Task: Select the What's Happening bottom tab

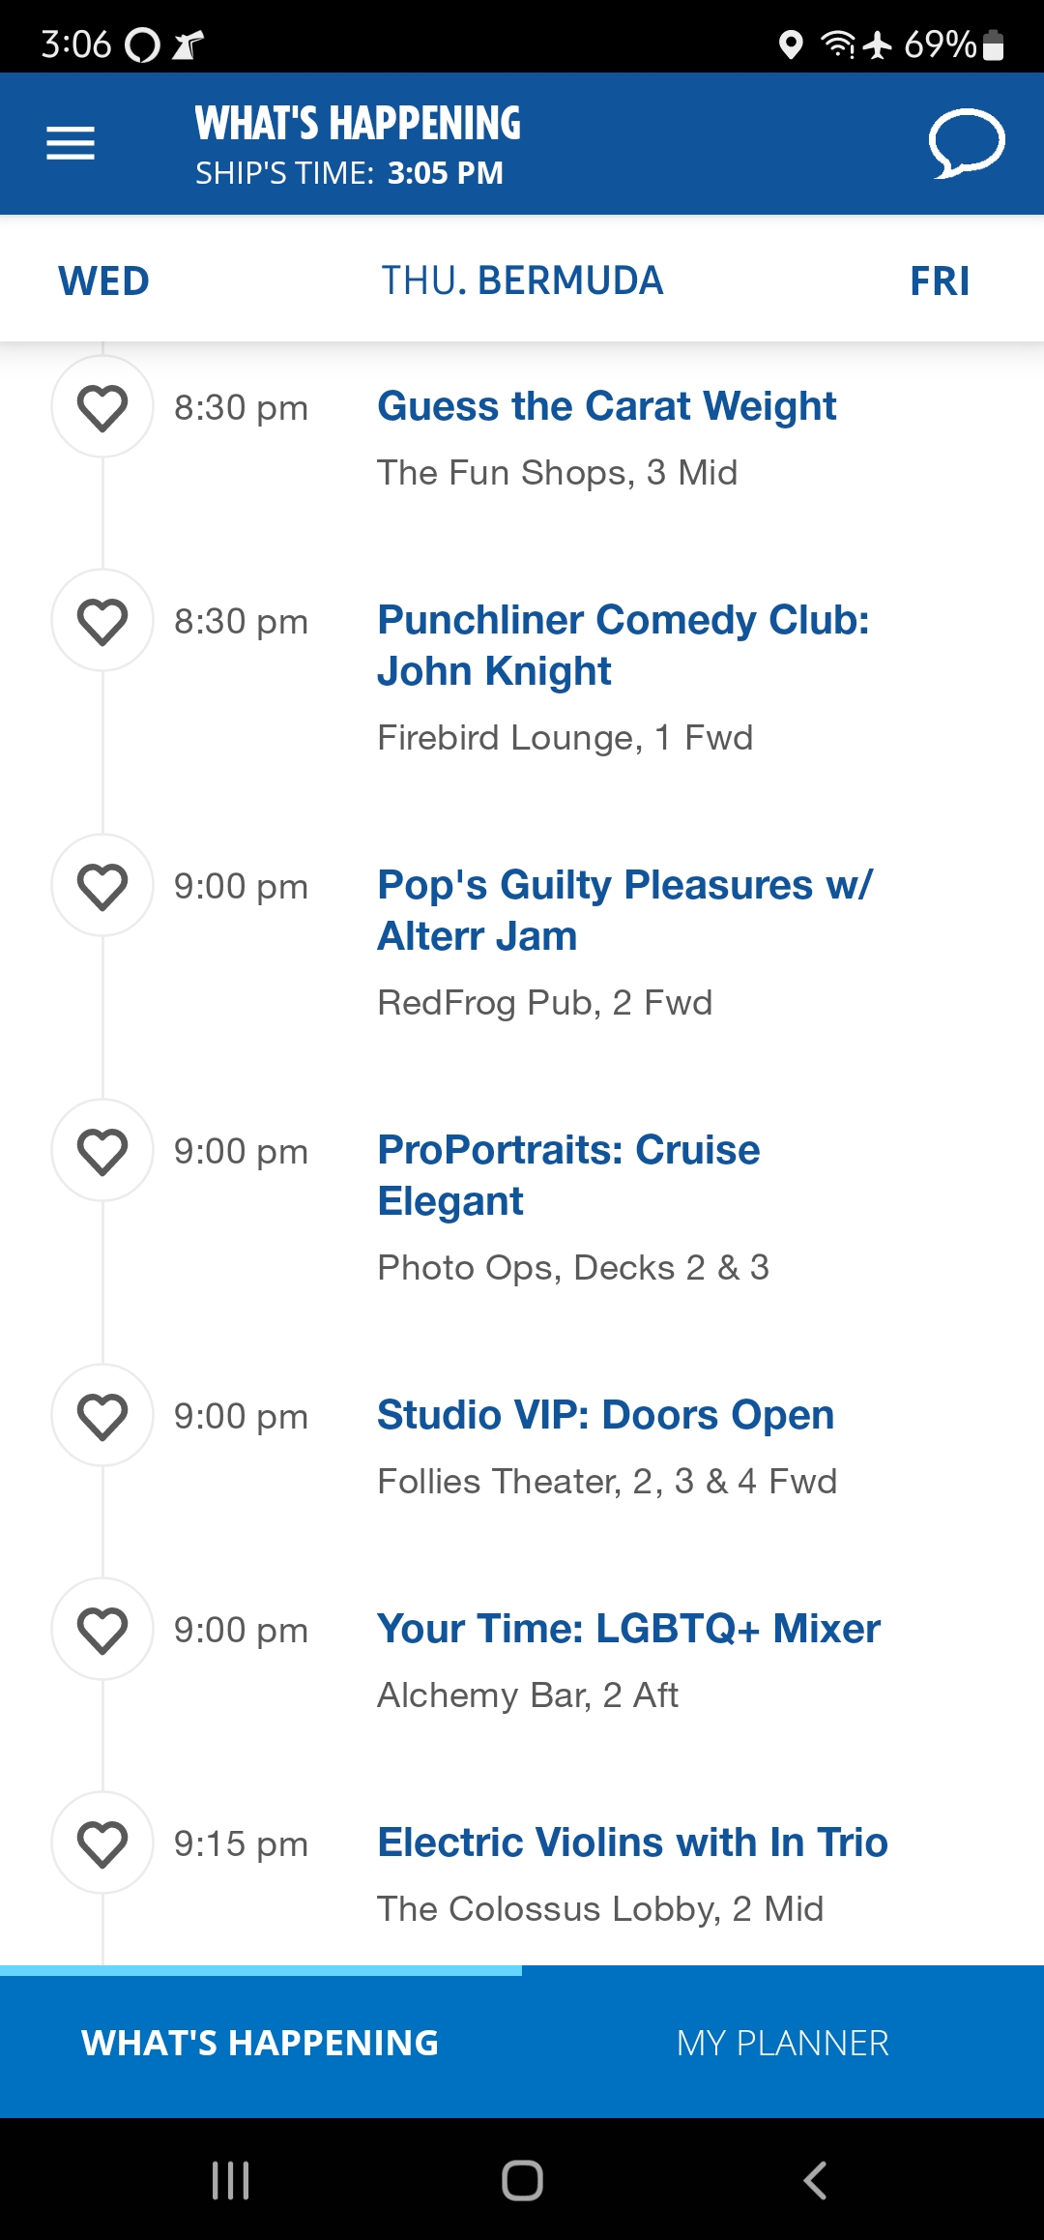Action: tap(261, 2043)
